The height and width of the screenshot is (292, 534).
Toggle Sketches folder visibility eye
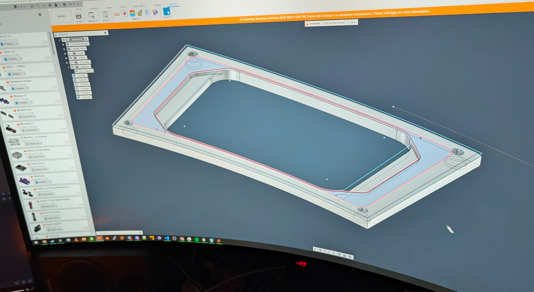coord(72,67)
